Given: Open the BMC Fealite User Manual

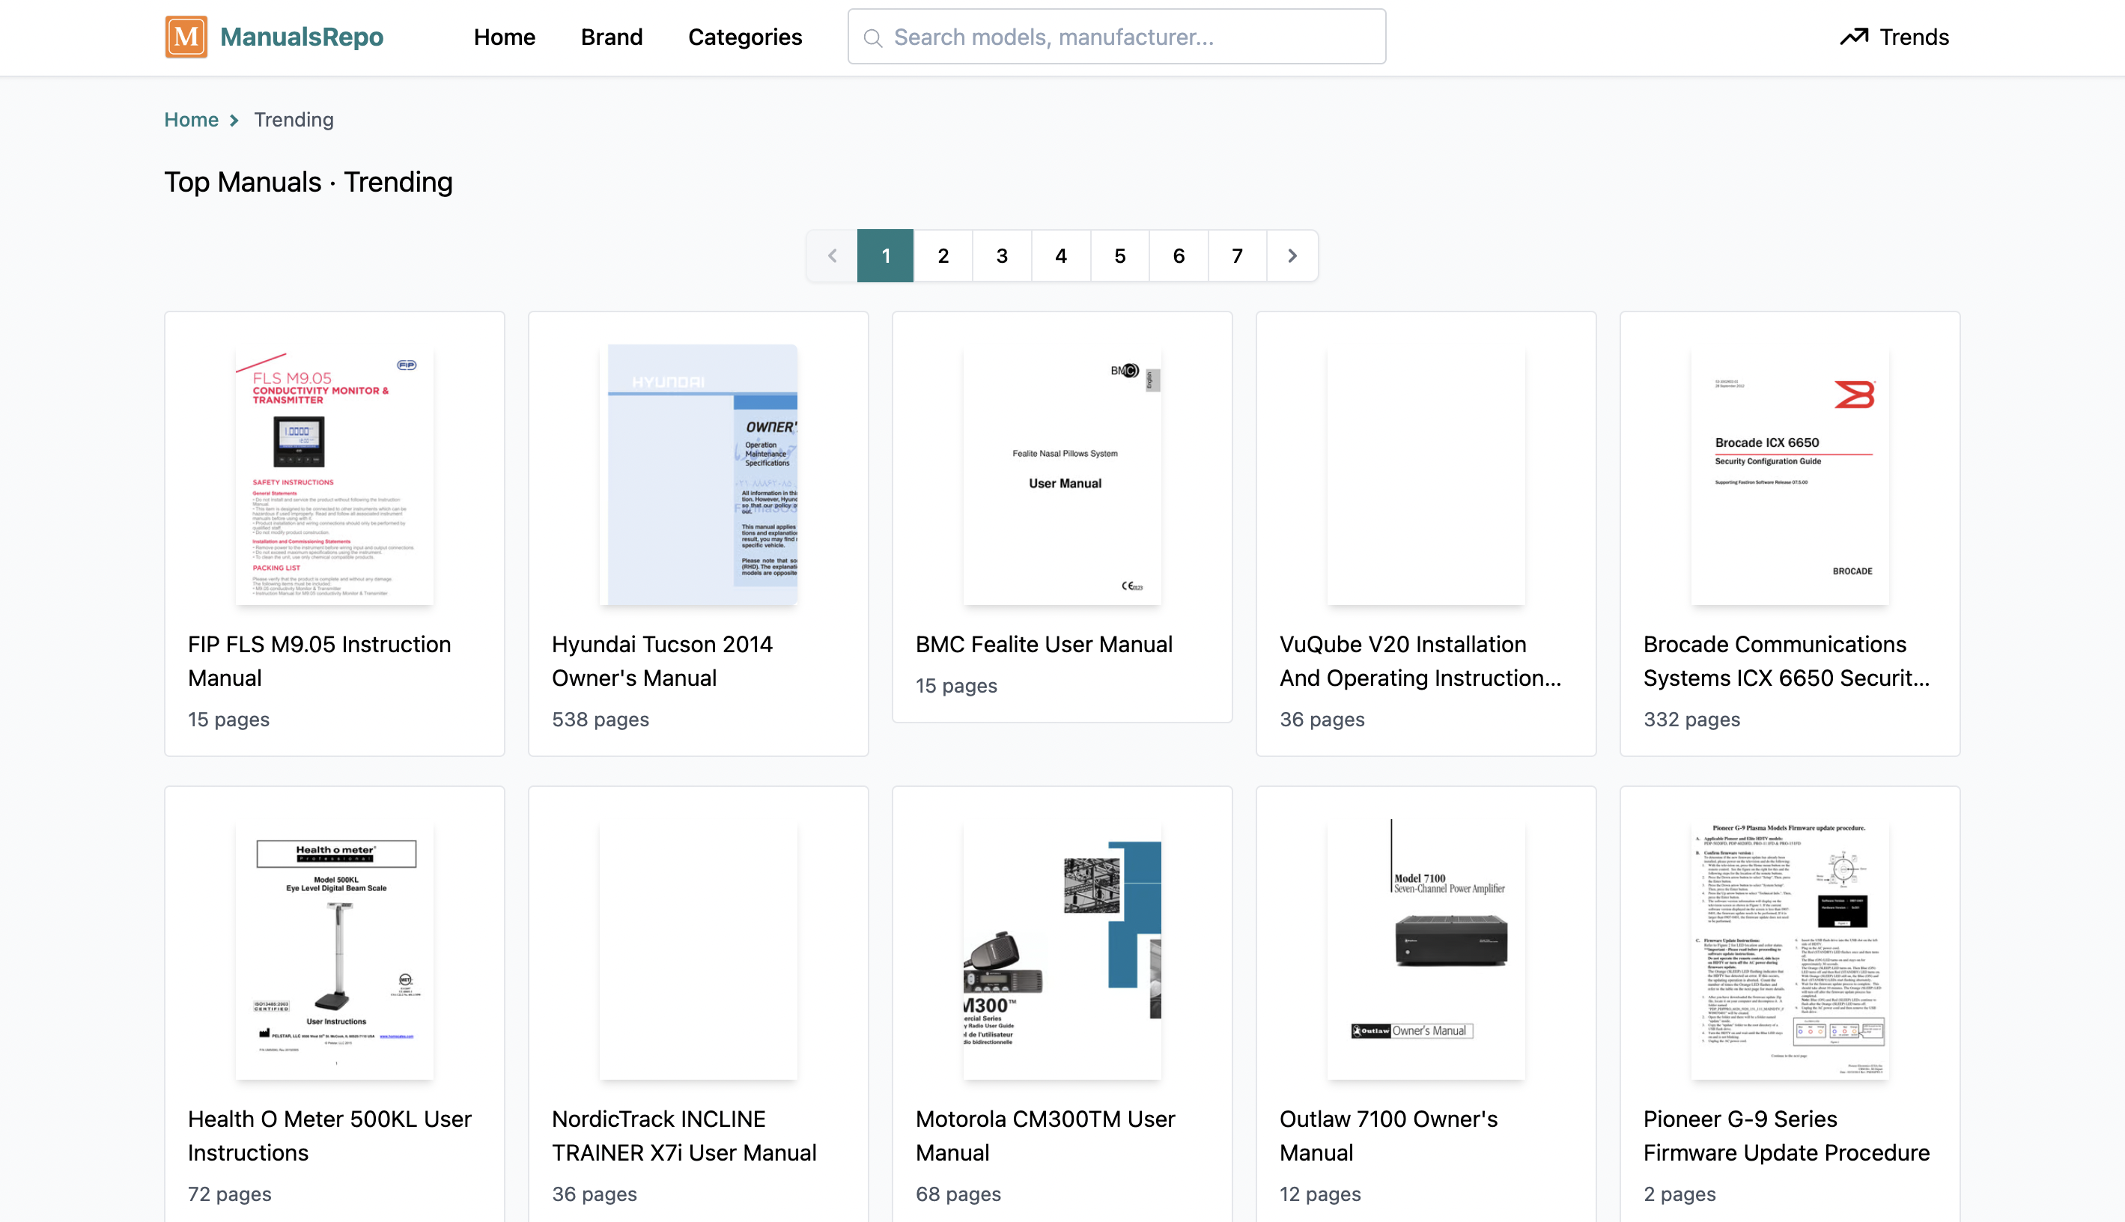Looking at the screenshot, I should point(1043,644).
